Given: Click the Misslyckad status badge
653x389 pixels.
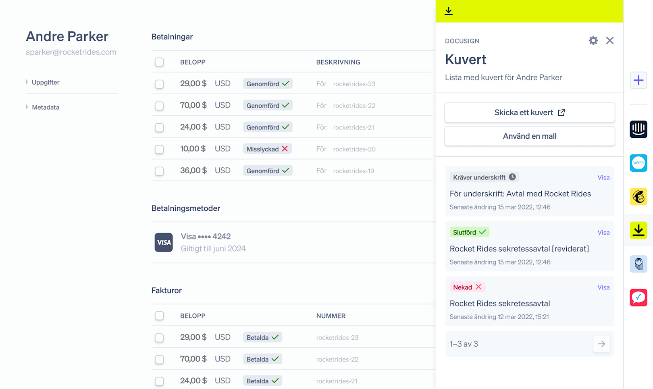Looking at the screenshot, I should (x=267, y=149).
